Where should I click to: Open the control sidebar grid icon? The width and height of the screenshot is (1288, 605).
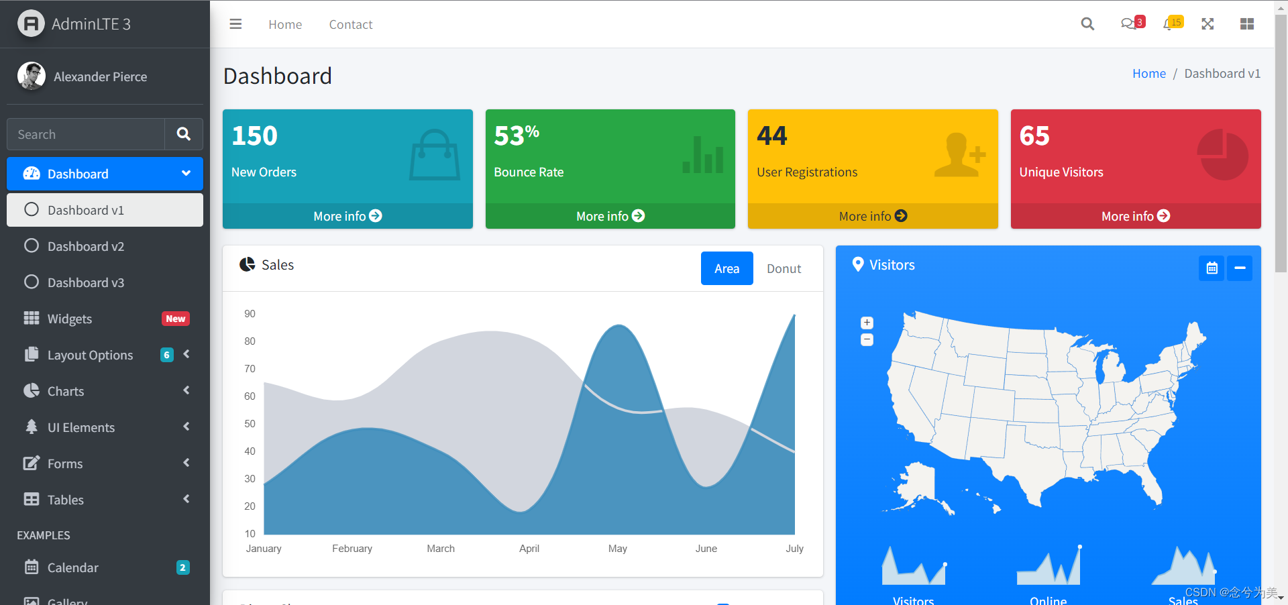coord(1247,24)
